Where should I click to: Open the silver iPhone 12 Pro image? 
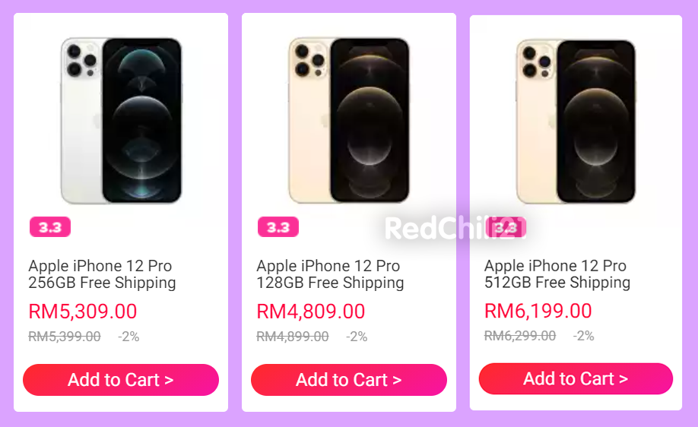point(121,121)
